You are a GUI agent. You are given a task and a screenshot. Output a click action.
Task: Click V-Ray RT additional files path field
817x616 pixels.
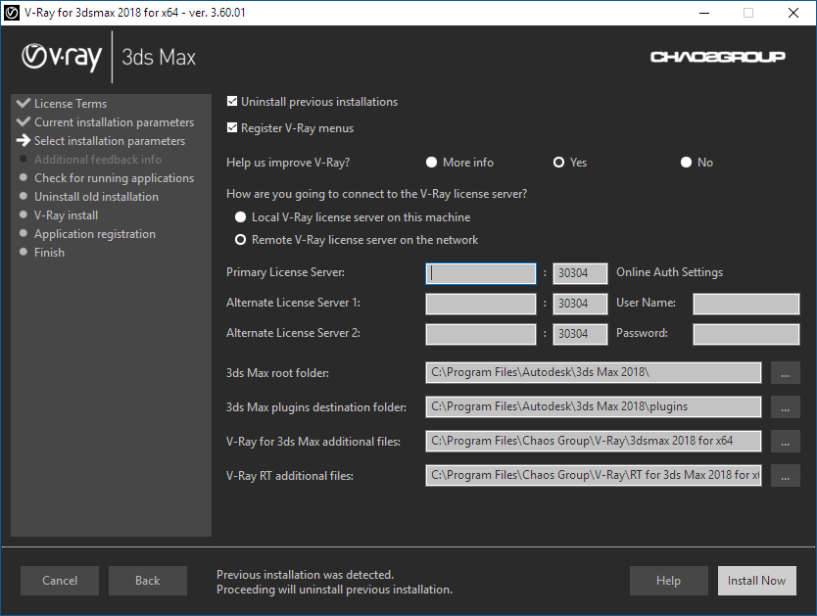point(594,475)
